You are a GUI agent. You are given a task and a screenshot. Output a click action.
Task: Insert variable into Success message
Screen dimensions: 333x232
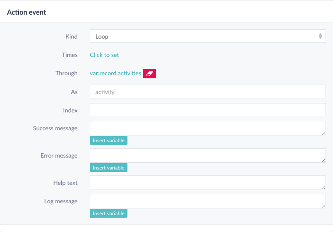click(108, 140)
